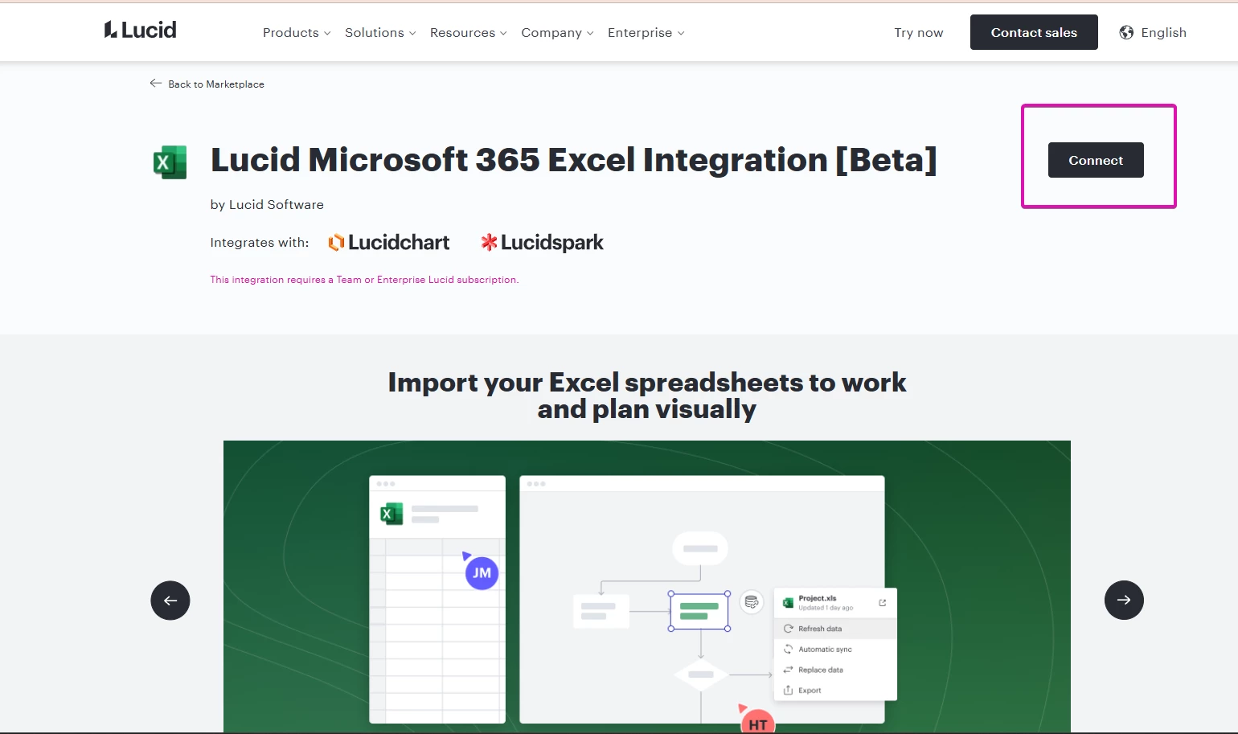The height and width of the screenshot is (734, 1238).
Task: Click the Lucidspark logo
Action: [542, 243]
